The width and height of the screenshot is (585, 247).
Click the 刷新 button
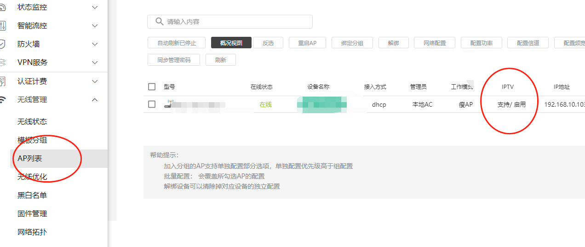pyautogui.click(x=220, y=60)
